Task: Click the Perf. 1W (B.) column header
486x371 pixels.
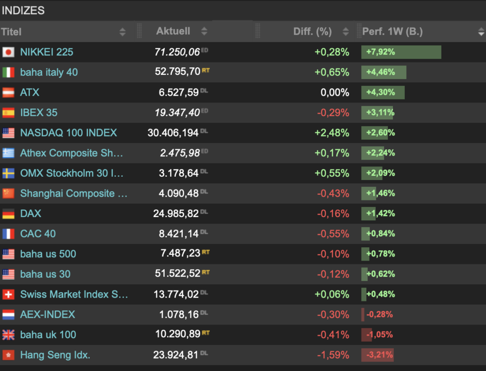Action: [x=393, y=32]
